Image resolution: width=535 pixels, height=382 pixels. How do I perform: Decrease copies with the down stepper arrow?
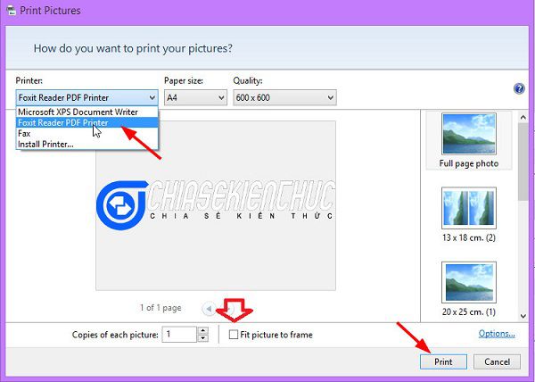(x=203, y=338)
